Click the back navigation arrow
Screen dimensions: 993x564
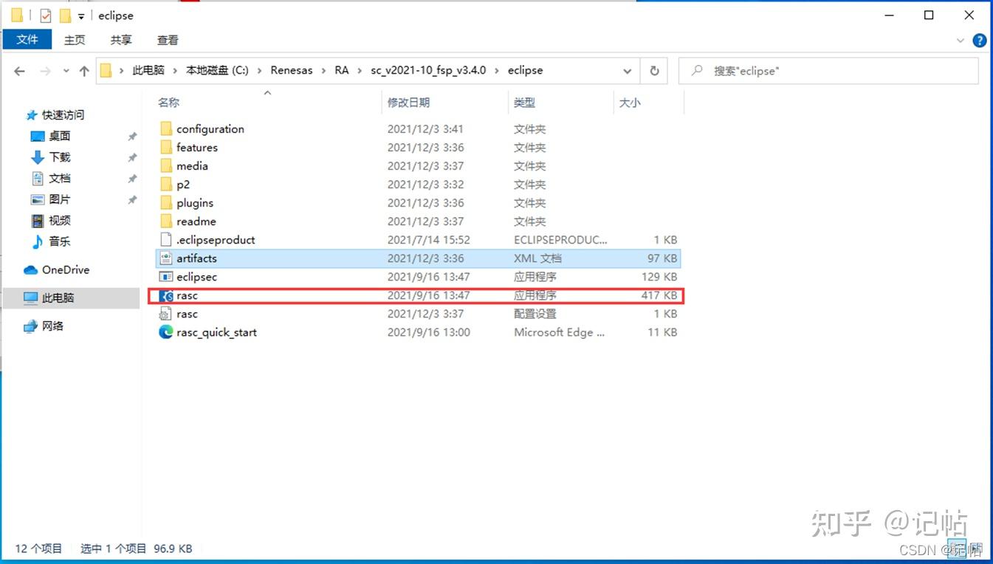tap(19, 70)
